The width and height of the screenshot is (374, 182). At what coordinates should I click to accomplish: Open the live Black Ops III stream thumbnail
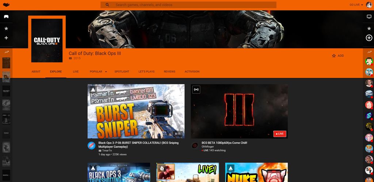239,111
